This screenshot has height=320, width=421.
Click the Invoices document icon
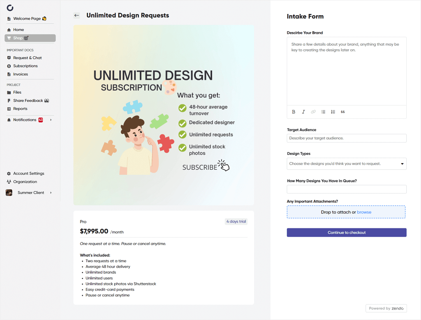[x=9, y=74]
